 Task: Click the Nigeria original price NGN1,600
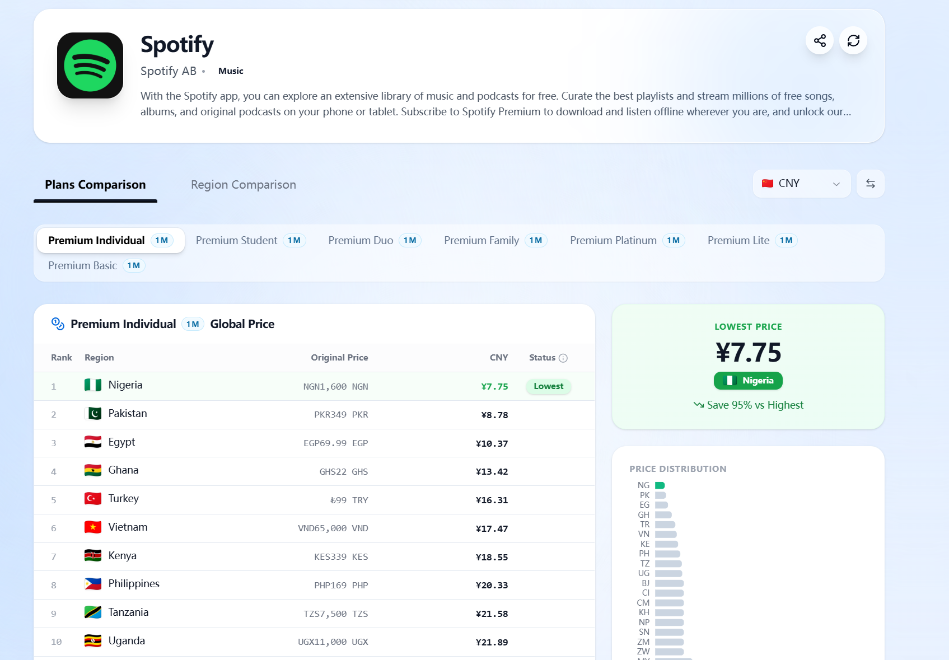(336, 386)
